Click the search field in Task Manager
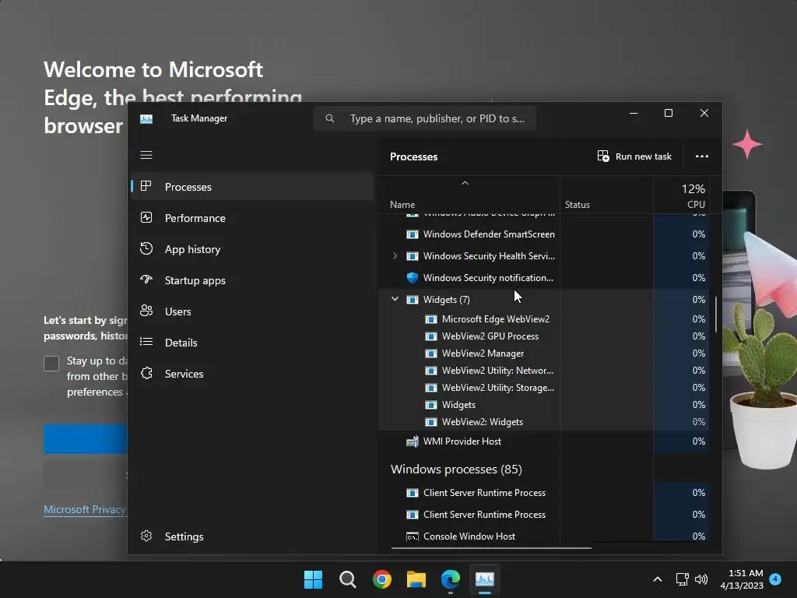The height and width of the screenshot is (598, 797). click(425, 118)
